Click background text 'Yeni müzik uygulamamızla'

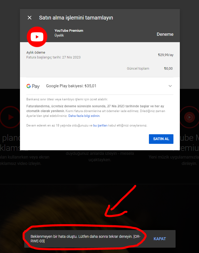coord(174,157)
